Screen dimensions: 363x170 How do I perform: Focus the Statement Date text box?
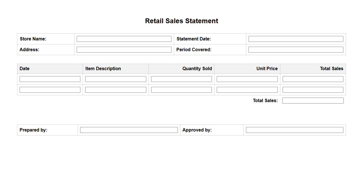click(296, 39)
